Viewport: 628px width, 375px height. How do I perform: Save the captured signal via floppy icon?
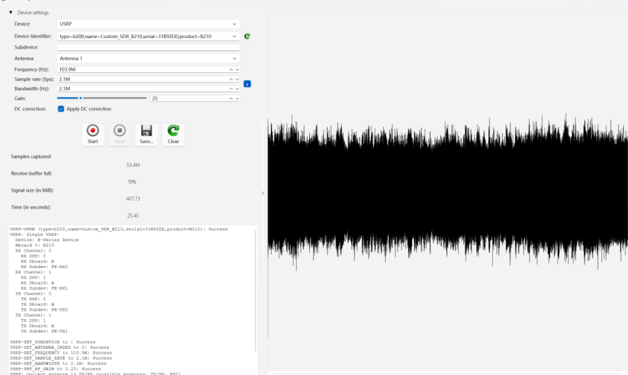146,134
